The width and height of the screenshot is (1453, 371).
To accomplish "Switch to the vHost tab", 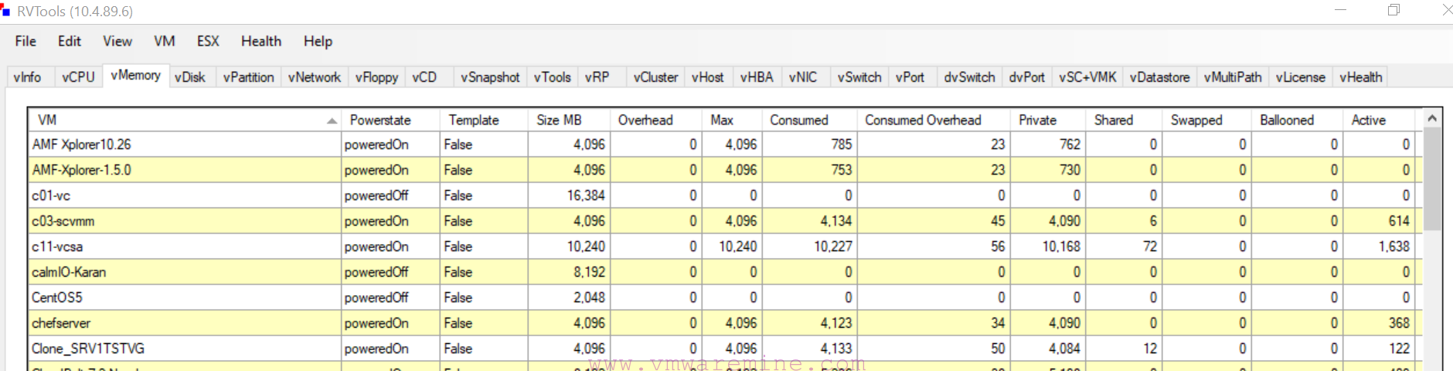I will (x=708, y=77).
